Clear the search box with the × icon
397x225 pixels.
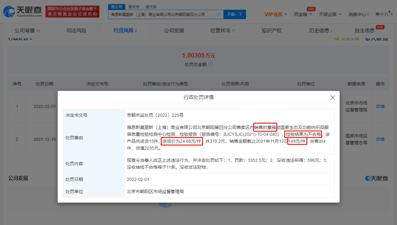[219, 14]
